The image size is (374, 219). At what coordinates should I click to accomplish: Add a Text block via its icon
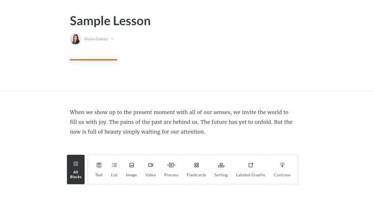(99, 165)
